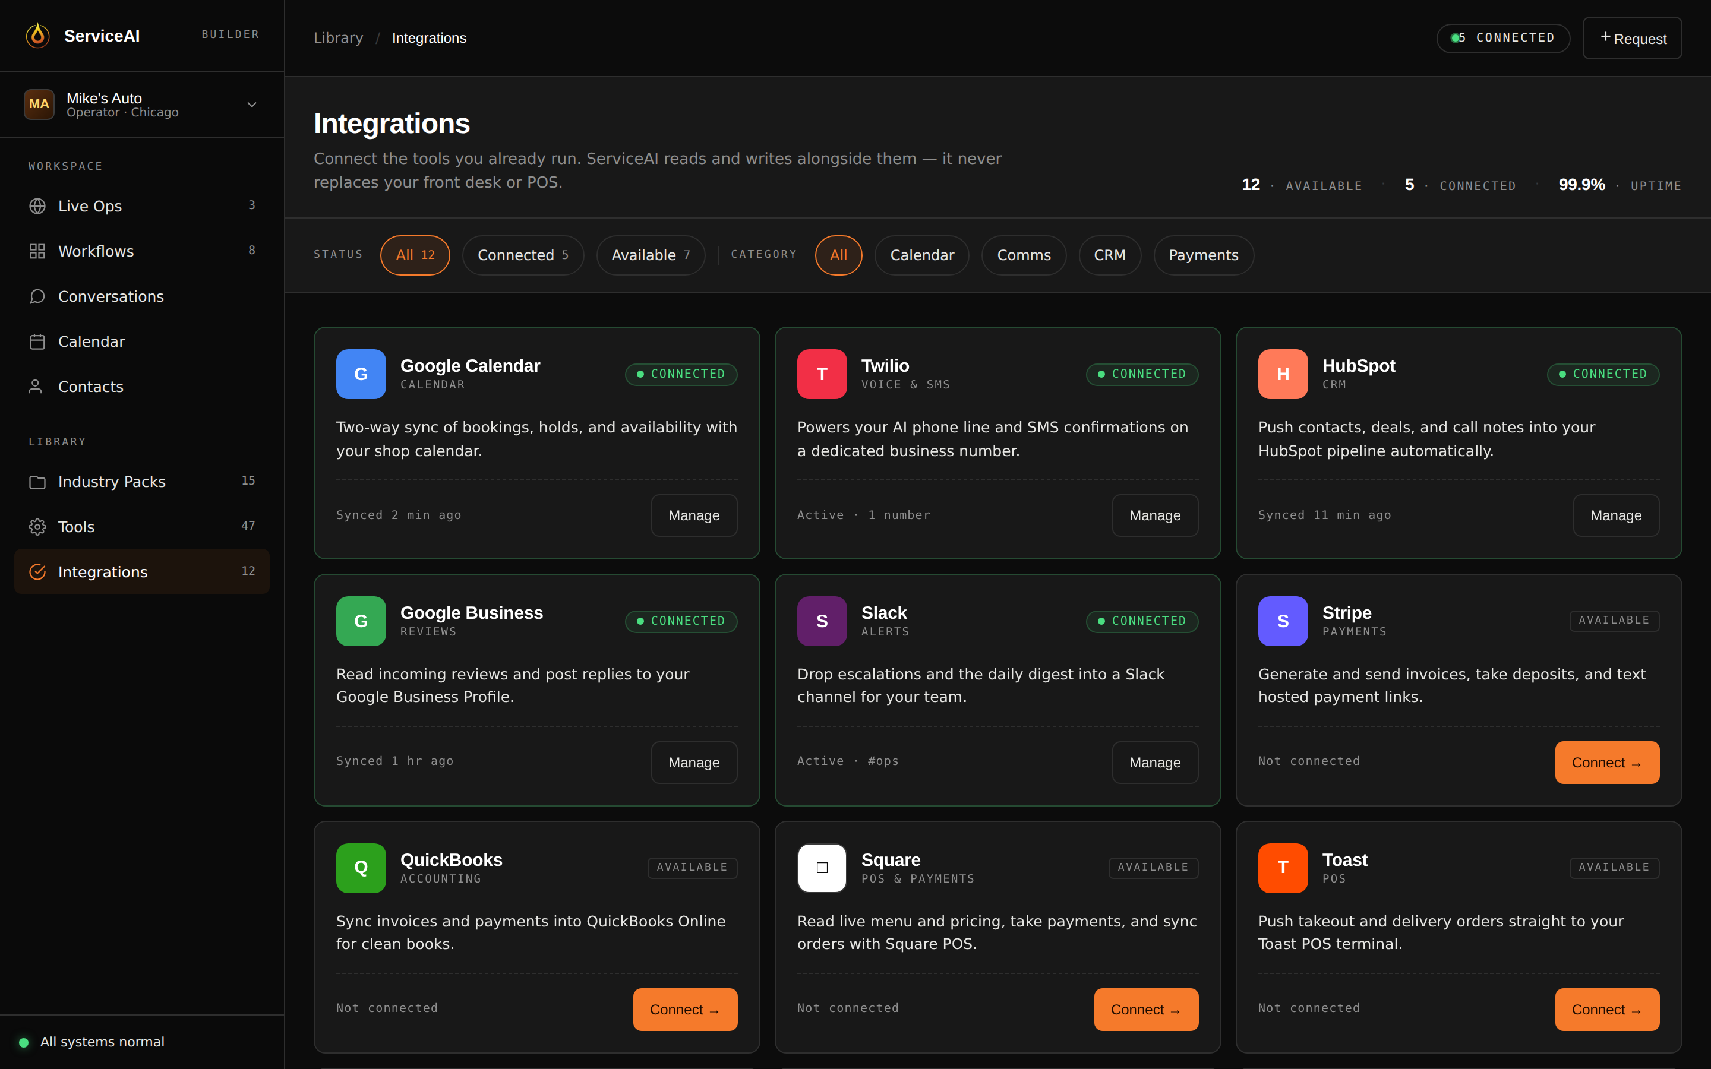This screenshot has width=1711, height=1069.
Task: Click HubSpot orange H logo
Action: [x=1283, y=374]
